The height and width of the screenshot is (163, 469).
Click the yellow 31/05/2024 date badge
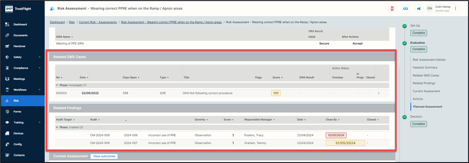click(x=345, y=143)
